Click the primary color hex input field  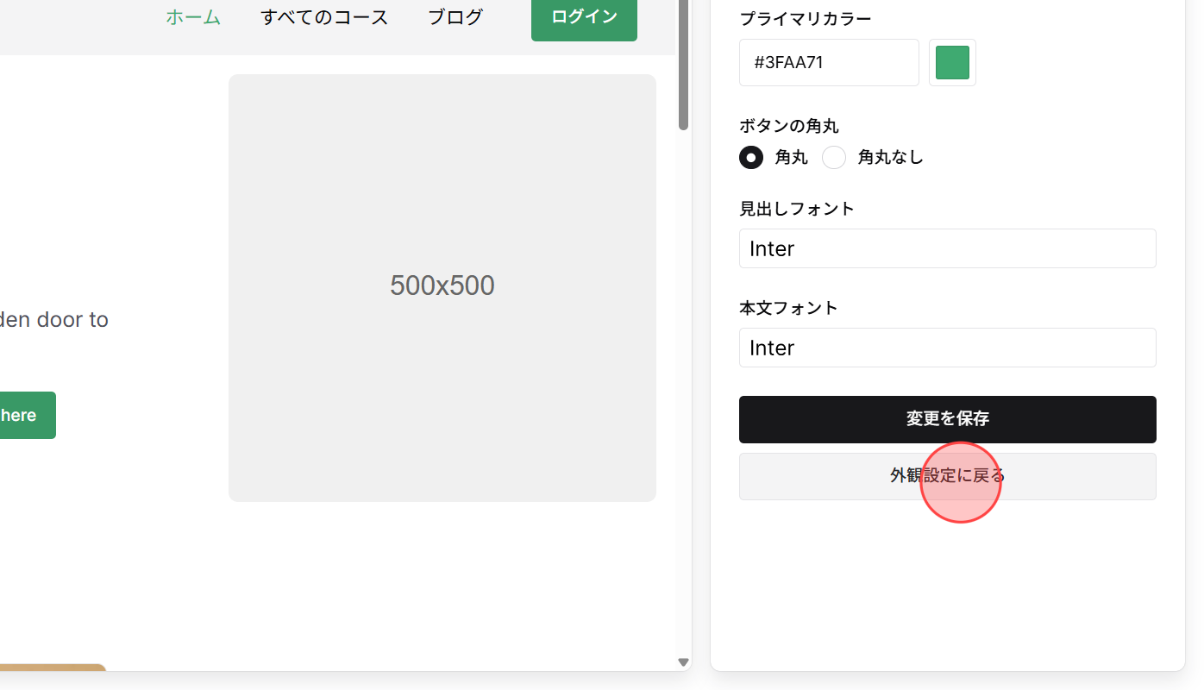828,62
